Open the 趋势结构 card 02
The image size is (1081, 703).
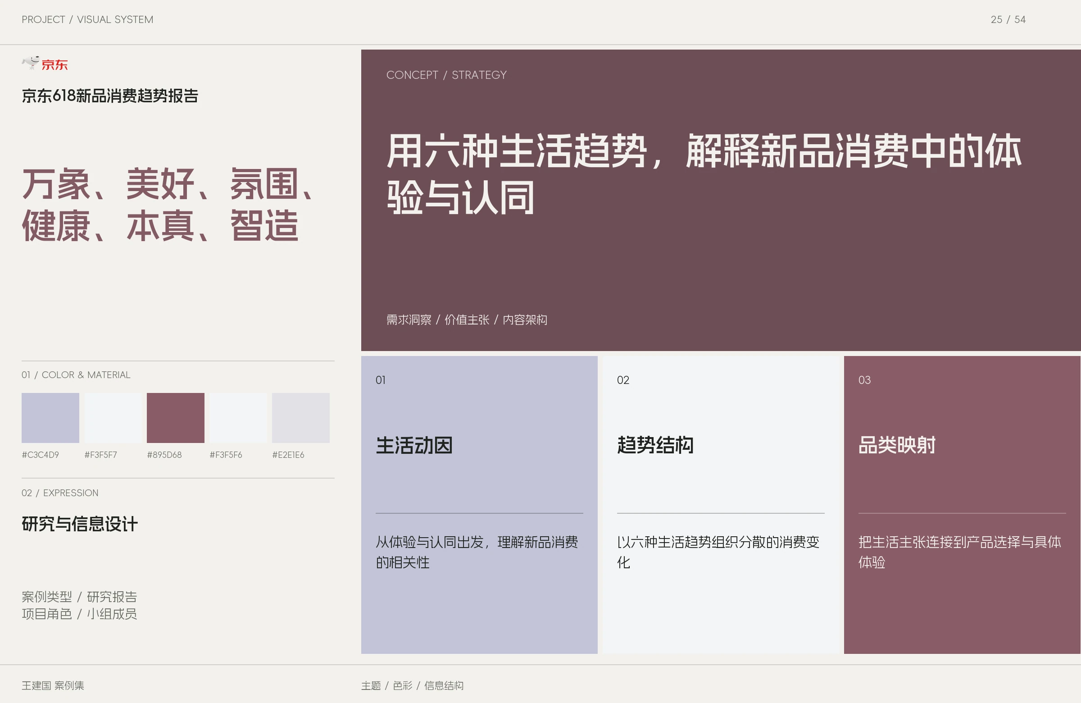[x=721, y=505]
